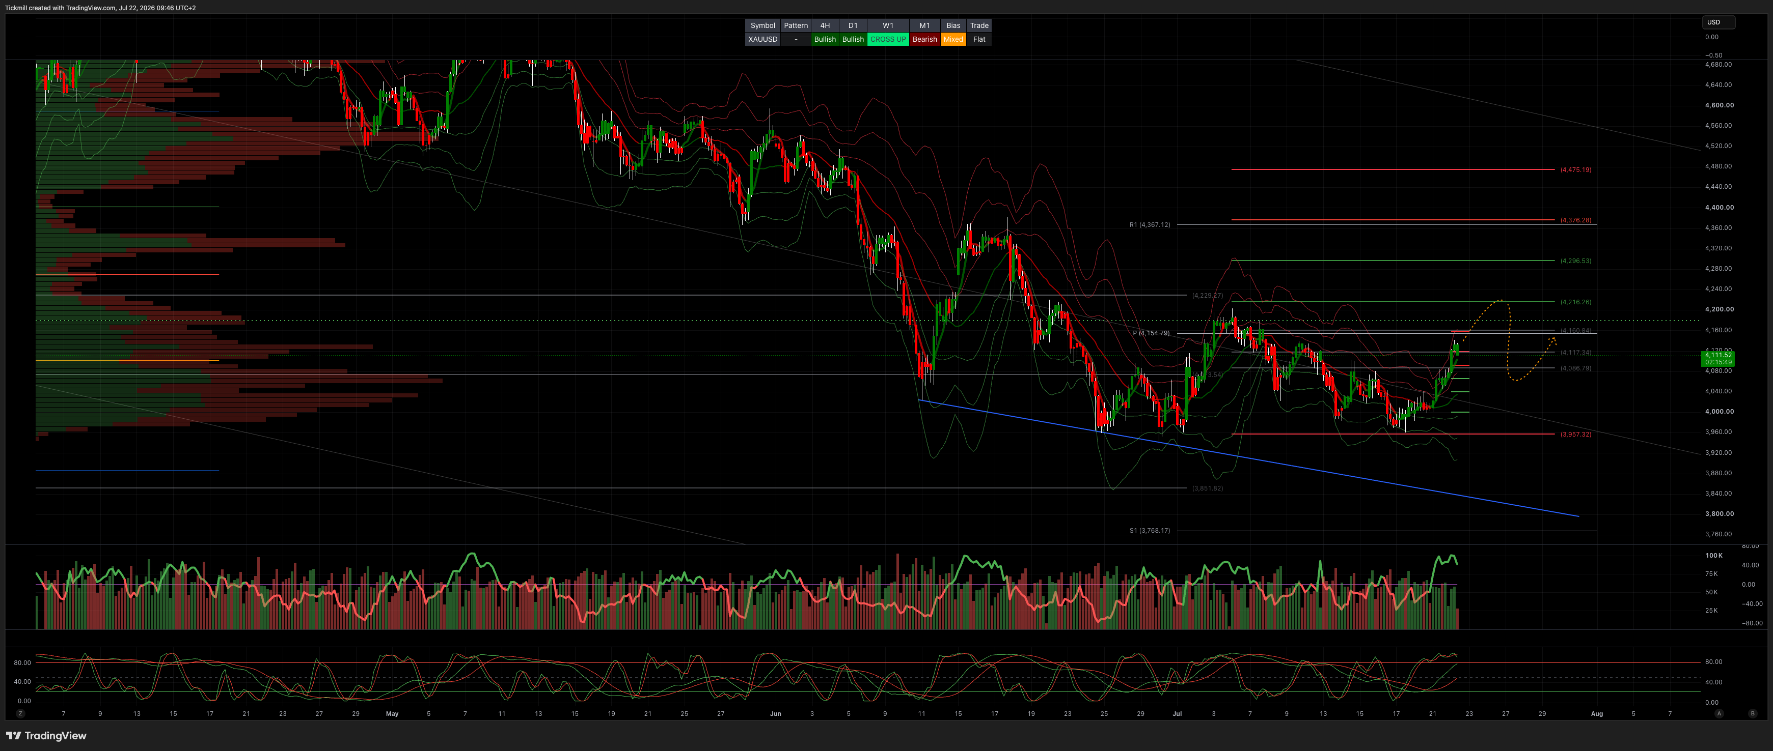Toggle the A auto-scale button
The image size is (1773, 751).
[x=1719, y=713]
